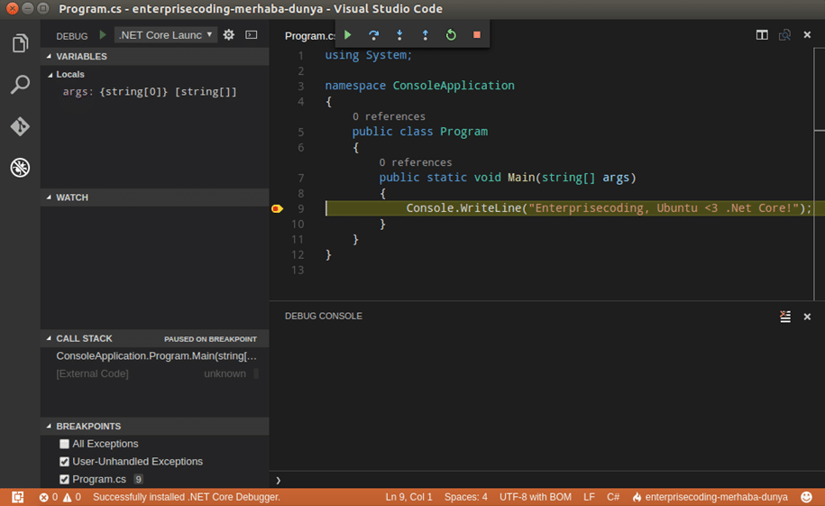
Task: Click the editor vertical scrollbar
Action: 819,174
